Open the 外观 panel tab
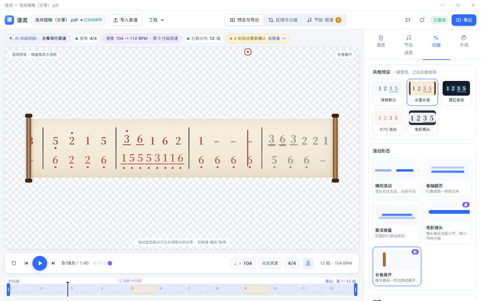The image size is (481, 301). (464, 41)
